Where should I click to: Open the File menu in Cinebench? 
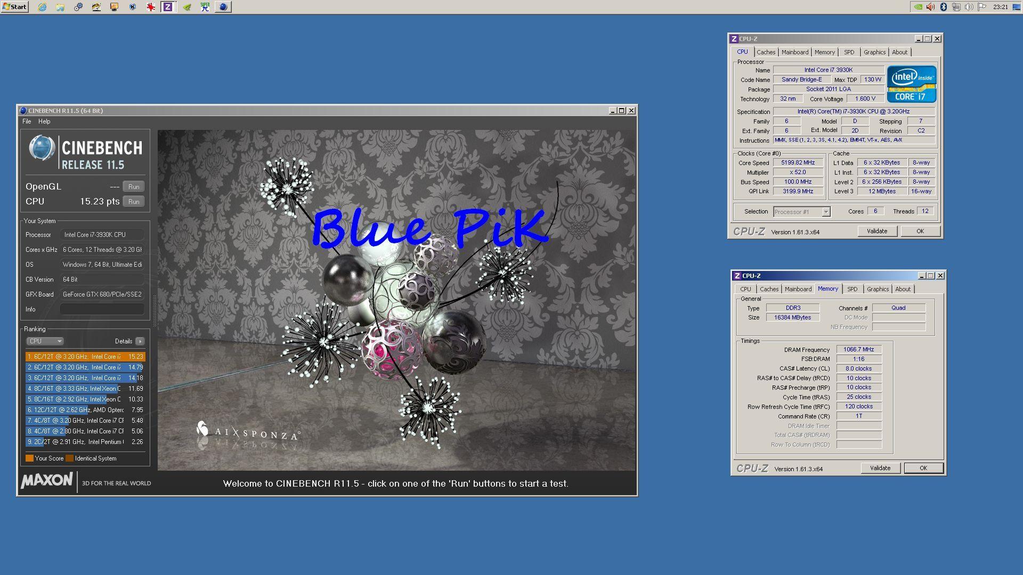pyautogui.click(x=27, y=121)
